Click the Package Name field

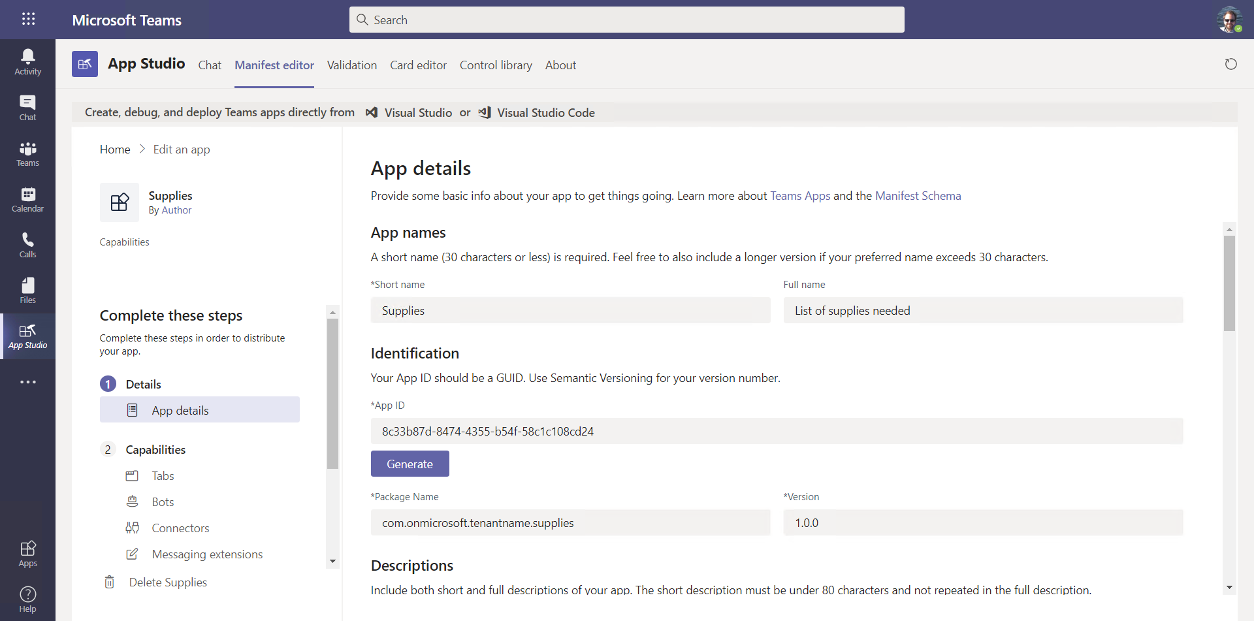pyautogui.click(x=571, y=522)
